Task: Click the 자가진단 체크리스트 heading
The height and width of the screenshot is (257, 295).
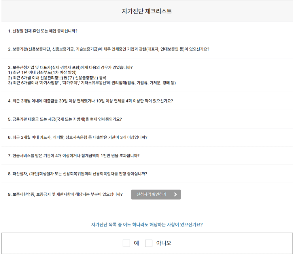Action: click(x=147, y=11)
